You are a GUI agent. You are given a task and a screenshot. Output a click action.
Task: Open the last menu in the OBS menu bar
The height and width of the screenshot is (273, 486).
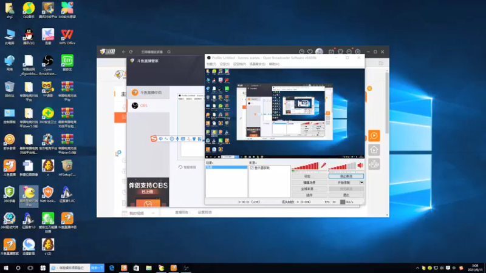coord(274,64)
